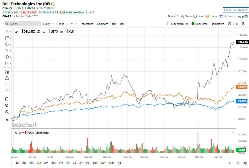Open chart settings gear

230,24
